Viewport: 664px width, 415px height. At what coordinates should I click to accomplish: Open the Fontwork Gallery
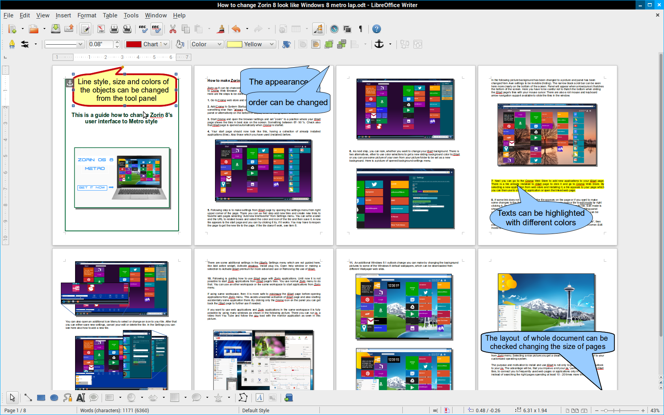coord(259,398)
